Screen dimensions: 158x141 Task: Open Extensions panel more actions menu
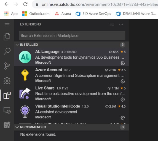click(x=121, y=24)
